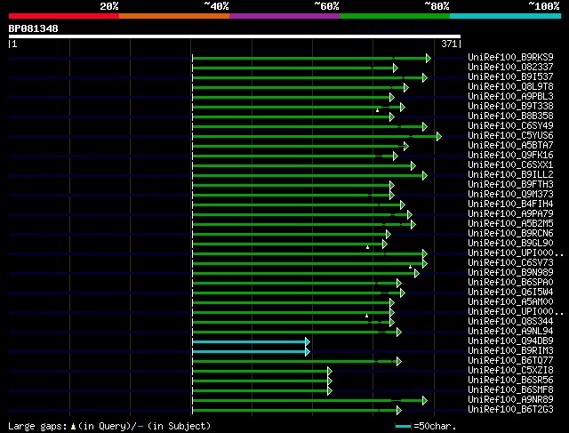Select the UniRef100_B9ILL2 label
Screen dimensions: 569x433
click(x=510, y=174)
